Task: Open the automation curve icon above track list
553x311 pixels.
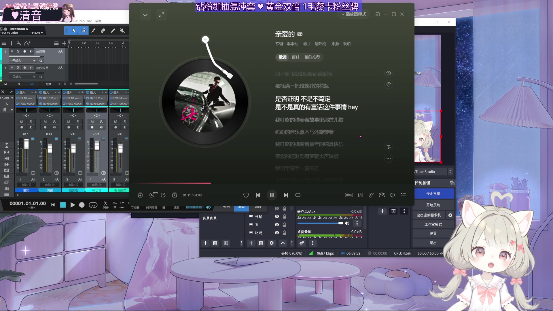Action: [27, 43]
